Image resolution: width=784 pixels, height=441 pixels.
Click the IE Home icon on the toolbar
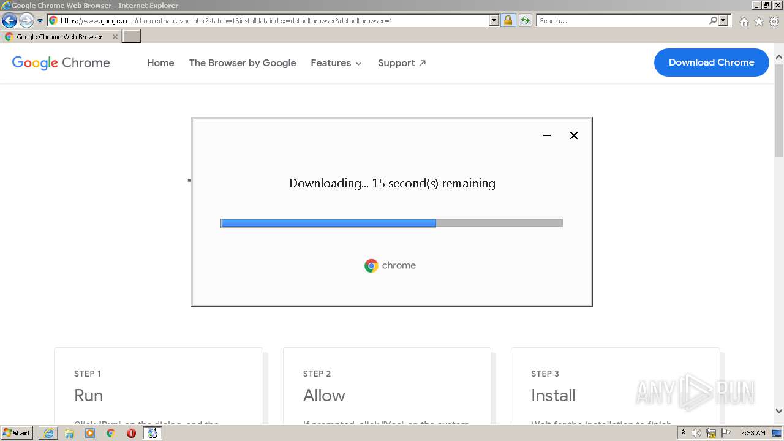coord(744,20)
